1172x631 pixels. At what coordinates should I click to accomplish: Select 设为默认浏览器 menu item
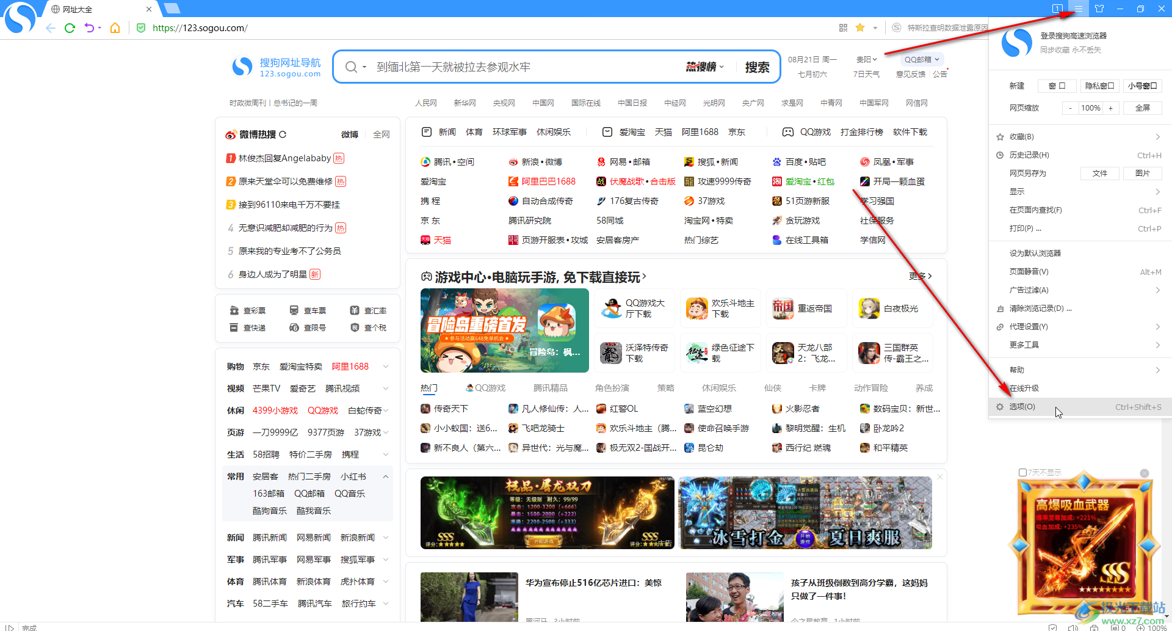point(1080,253)
